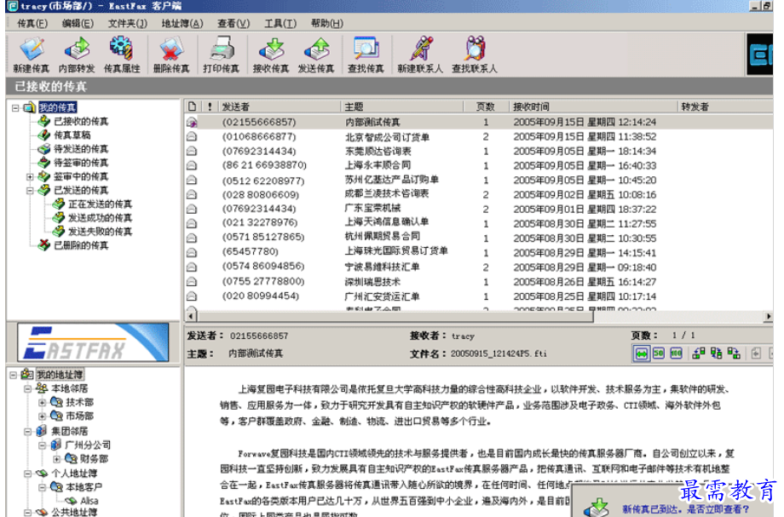Image resolution: width=784 pixels, height=517 pixels.
Task: Click the green fax icon in the new-fax popup
Action: coord(597,507)
